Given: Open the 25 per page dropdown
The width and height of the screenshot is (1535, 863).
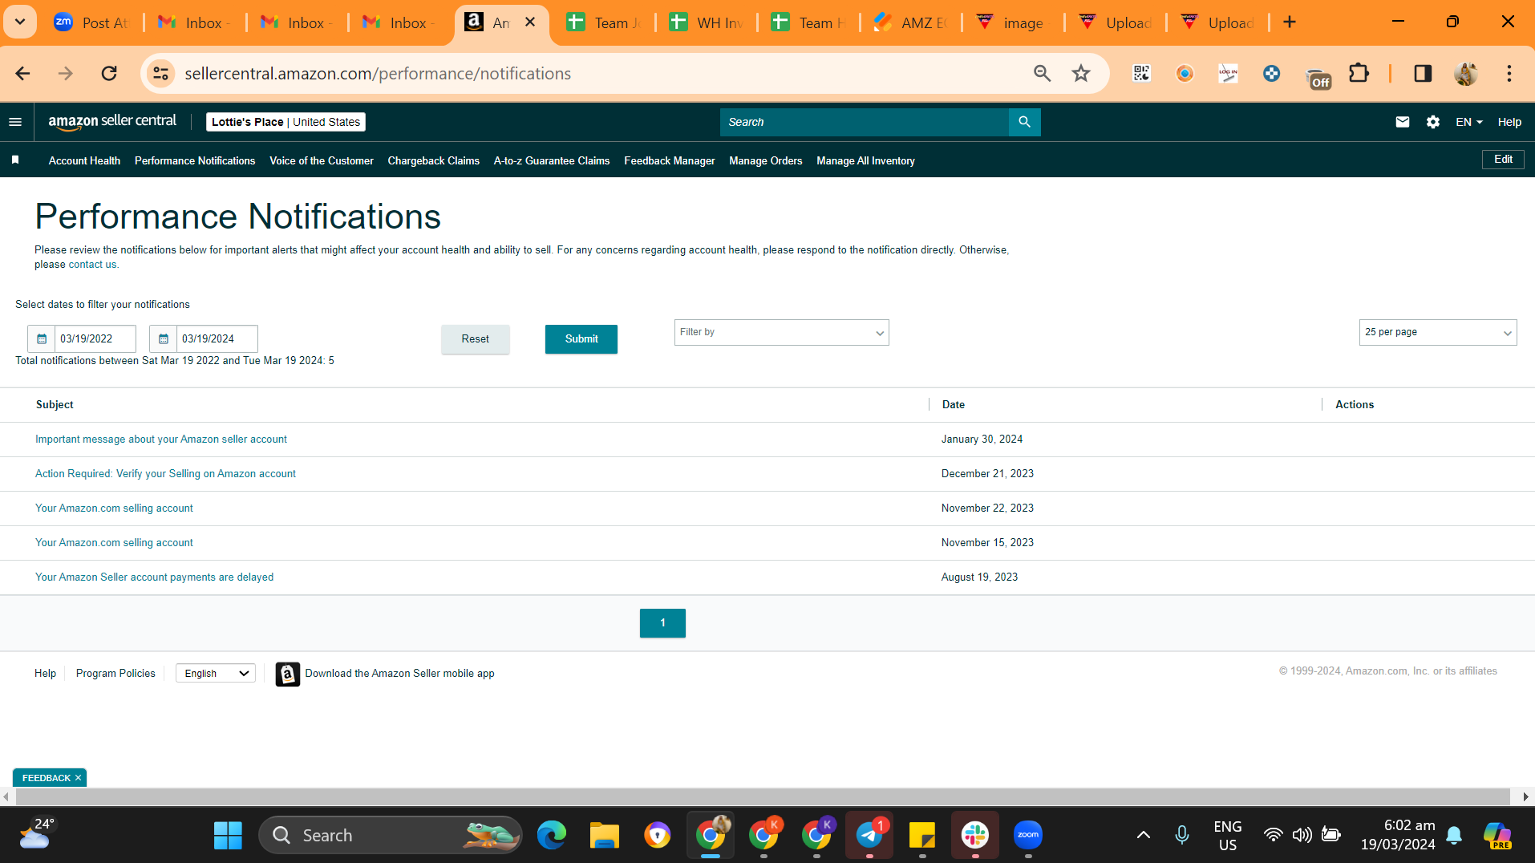Looking at the screenshot, I should [x=1438, y=332].
